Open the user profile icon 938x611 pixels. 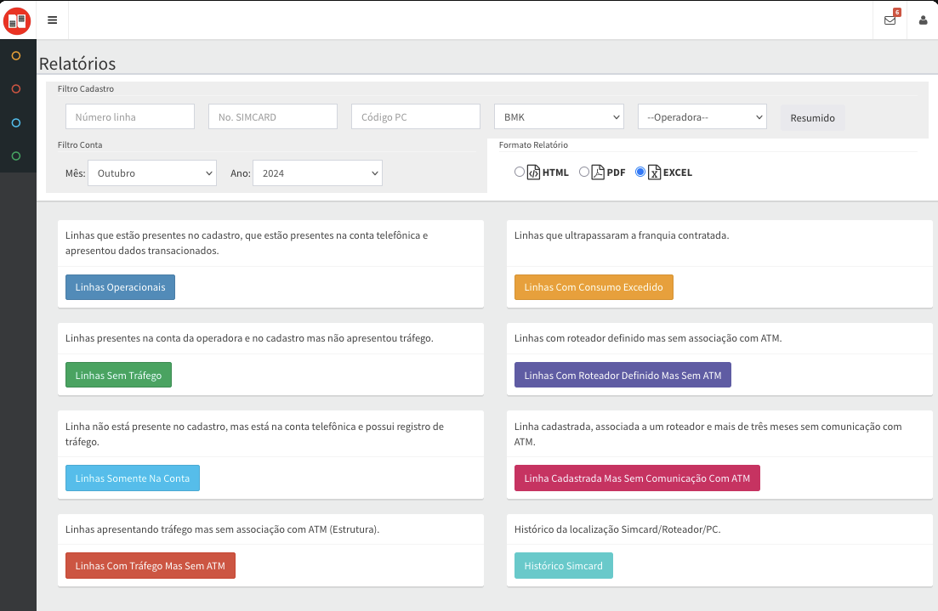point(923,20)
